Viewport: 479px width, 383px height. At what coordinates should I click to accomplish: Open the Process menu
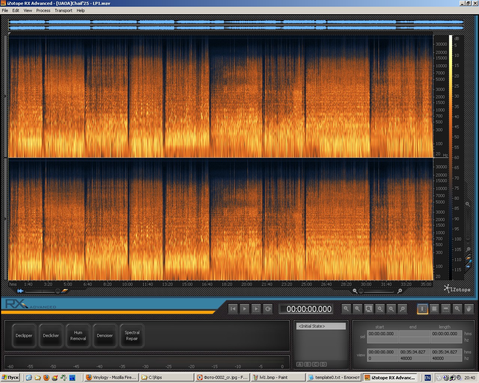[x=43, y=10]
